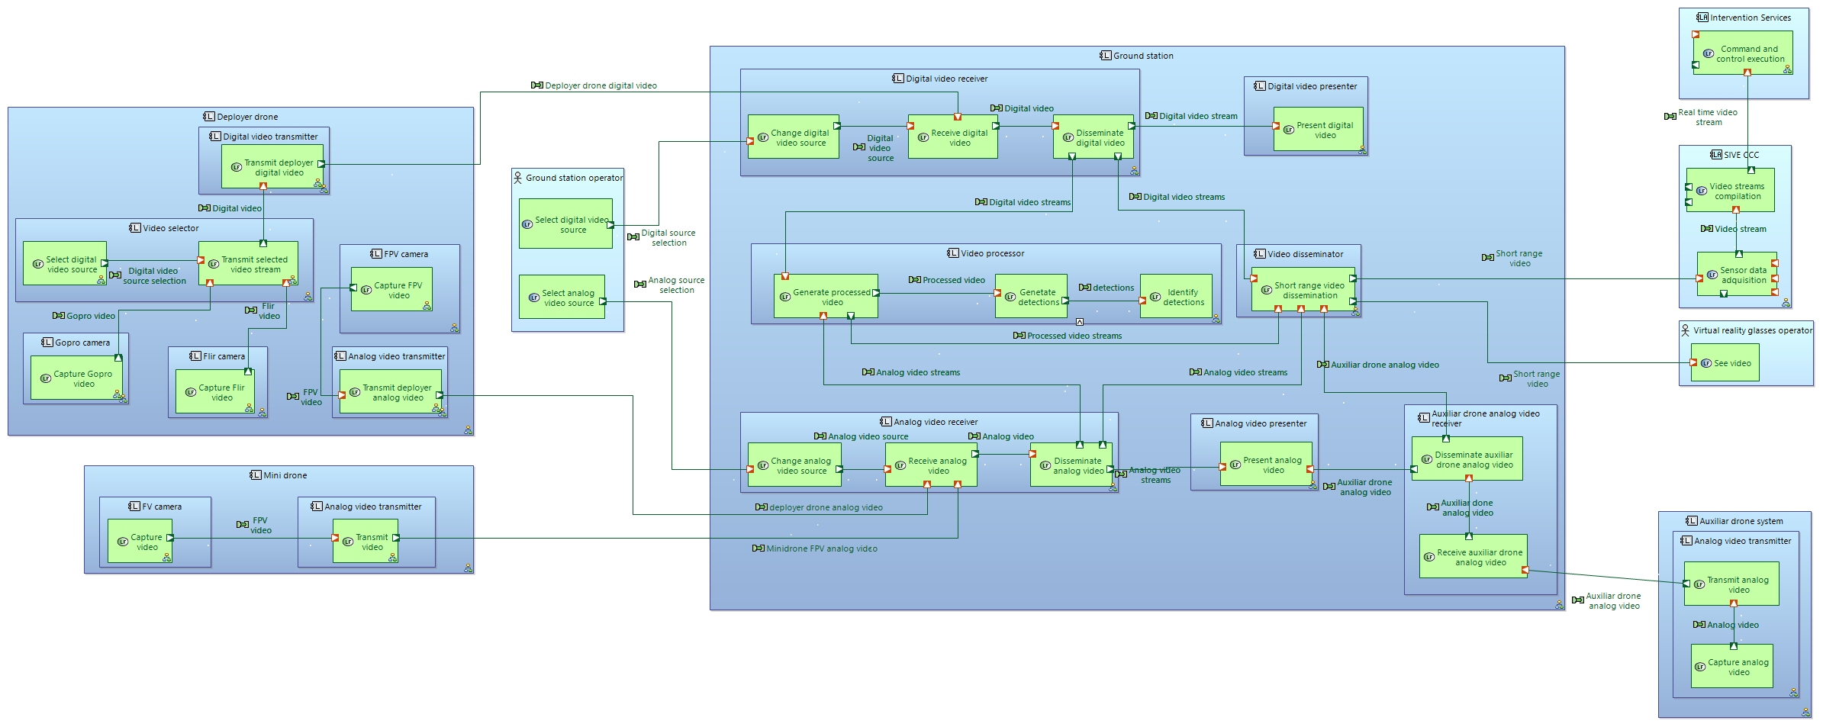Click the Flir video exchange label
1823x727 pixels.
click(x=269, y=310)
